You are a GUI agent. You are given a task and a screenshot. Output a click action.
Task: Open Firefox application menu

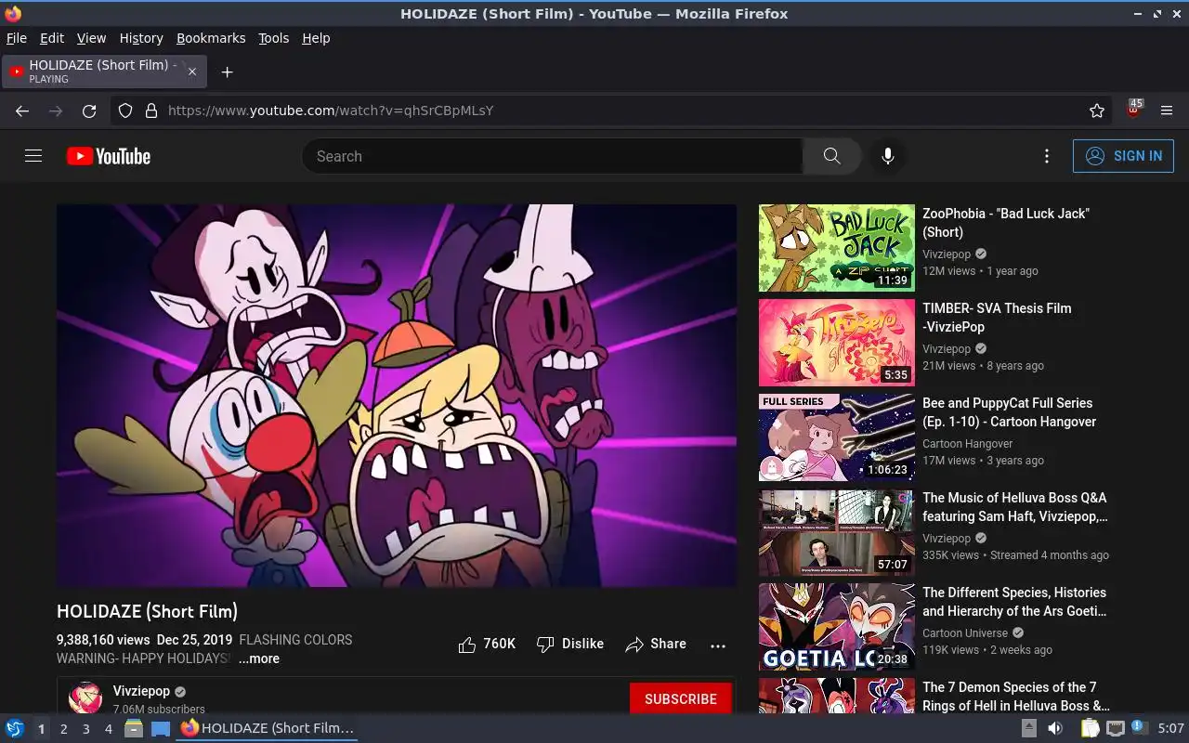pyautogui.click(x=1167, y=111)
